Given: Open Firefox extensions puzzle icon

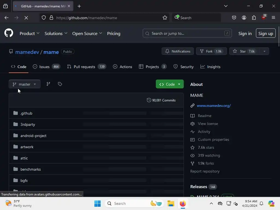Looking at the screenshot, I should pyautogui.click(x=254, y=17).
